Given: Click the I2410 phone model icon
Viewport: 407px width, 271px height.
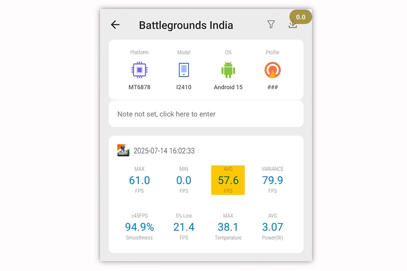Looking at the screenshot, I should tap(184, 70).
